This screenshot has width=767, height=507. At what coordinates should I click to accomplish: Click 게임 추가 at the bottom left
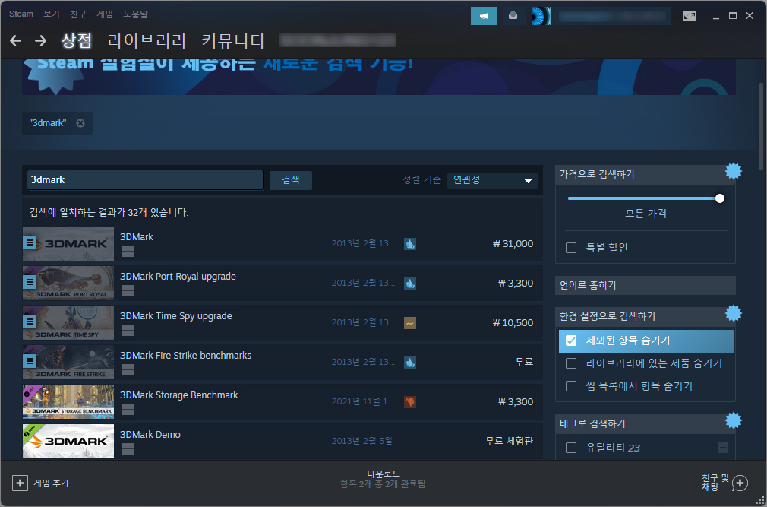click(41, 483)
